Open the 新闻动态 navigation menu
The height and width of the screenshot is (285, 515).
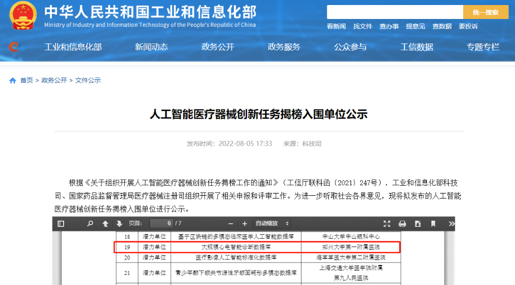(151, 47)
